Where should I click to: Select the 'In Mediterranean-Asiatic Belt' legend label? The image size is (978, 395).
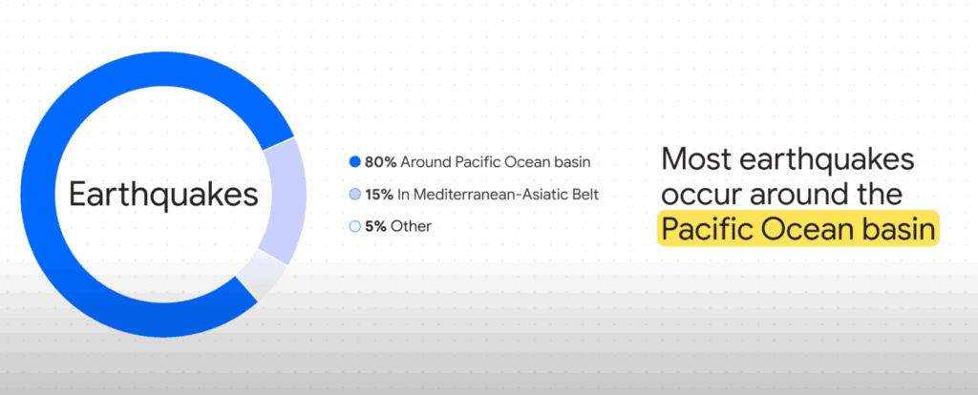click(498, 195)
